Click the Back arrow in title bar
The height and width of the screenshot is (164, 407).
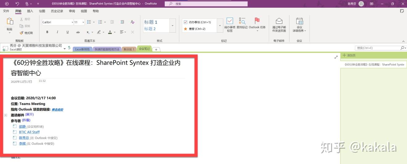[x=7, y=4]
